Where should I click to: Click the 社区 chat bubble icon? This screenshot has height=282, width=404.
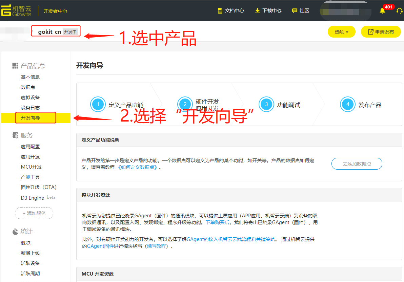[295, 11]
